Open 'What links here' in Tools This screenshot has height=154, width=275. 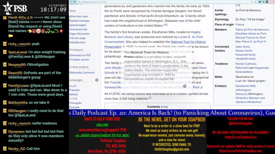78,16
